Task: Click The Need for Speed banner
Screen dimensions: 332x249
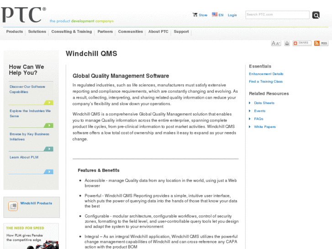Action: 32,236
